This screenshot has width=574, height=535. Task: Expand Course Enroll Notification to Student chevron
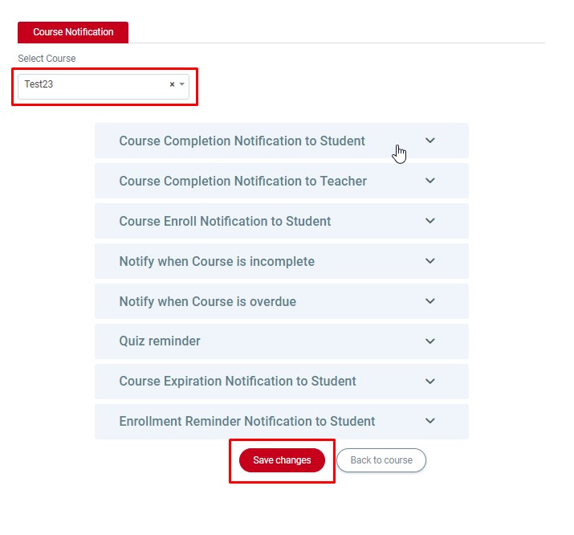pyautogui.click(x=430, y=221)
